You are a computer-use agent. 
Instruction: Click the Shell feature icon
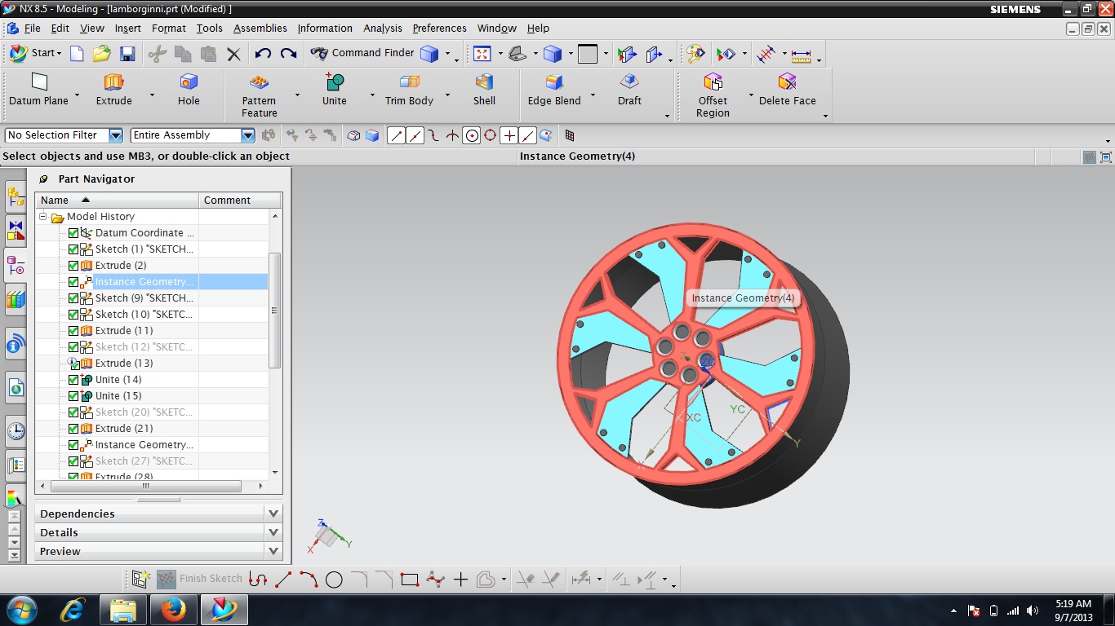tap(484, 82)
